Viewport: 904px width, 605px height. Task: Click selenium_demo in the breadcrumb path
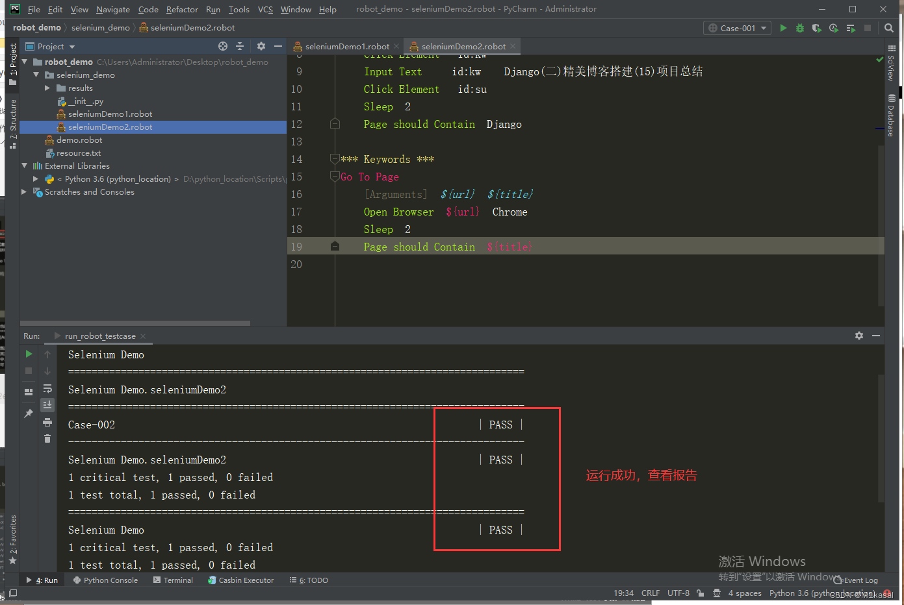pos(101,27)
